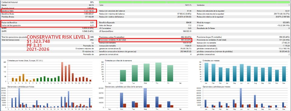Click 'Ganancias y pérdidas por horas' title
The height and width of the screenshot is (111, 291).
point(21,87)
